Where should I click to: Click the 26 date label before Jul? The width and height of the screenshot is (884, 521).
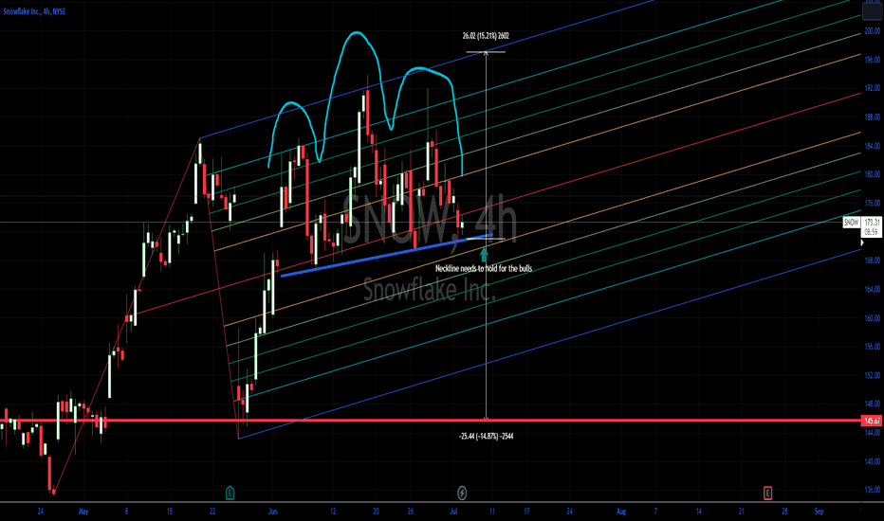[x=411, y=512]
